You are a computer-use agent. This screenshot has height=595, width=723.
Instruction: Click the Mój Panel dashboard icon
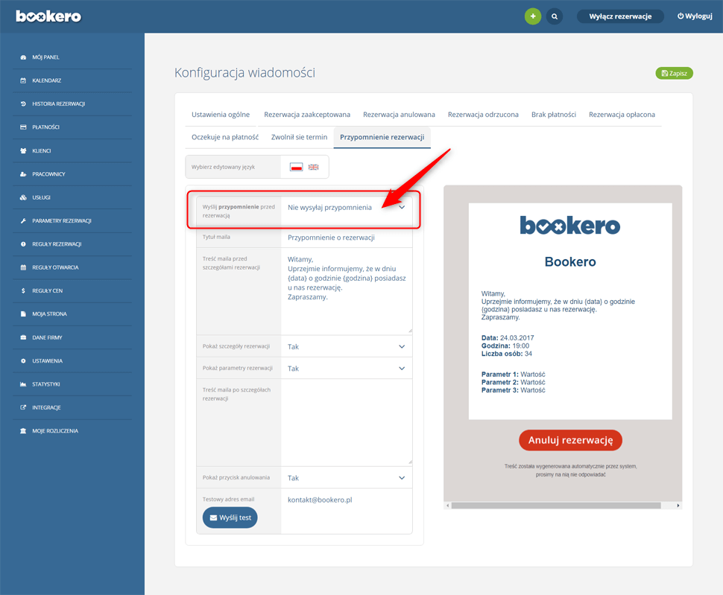pyautogui.click(x=23, y=57)
